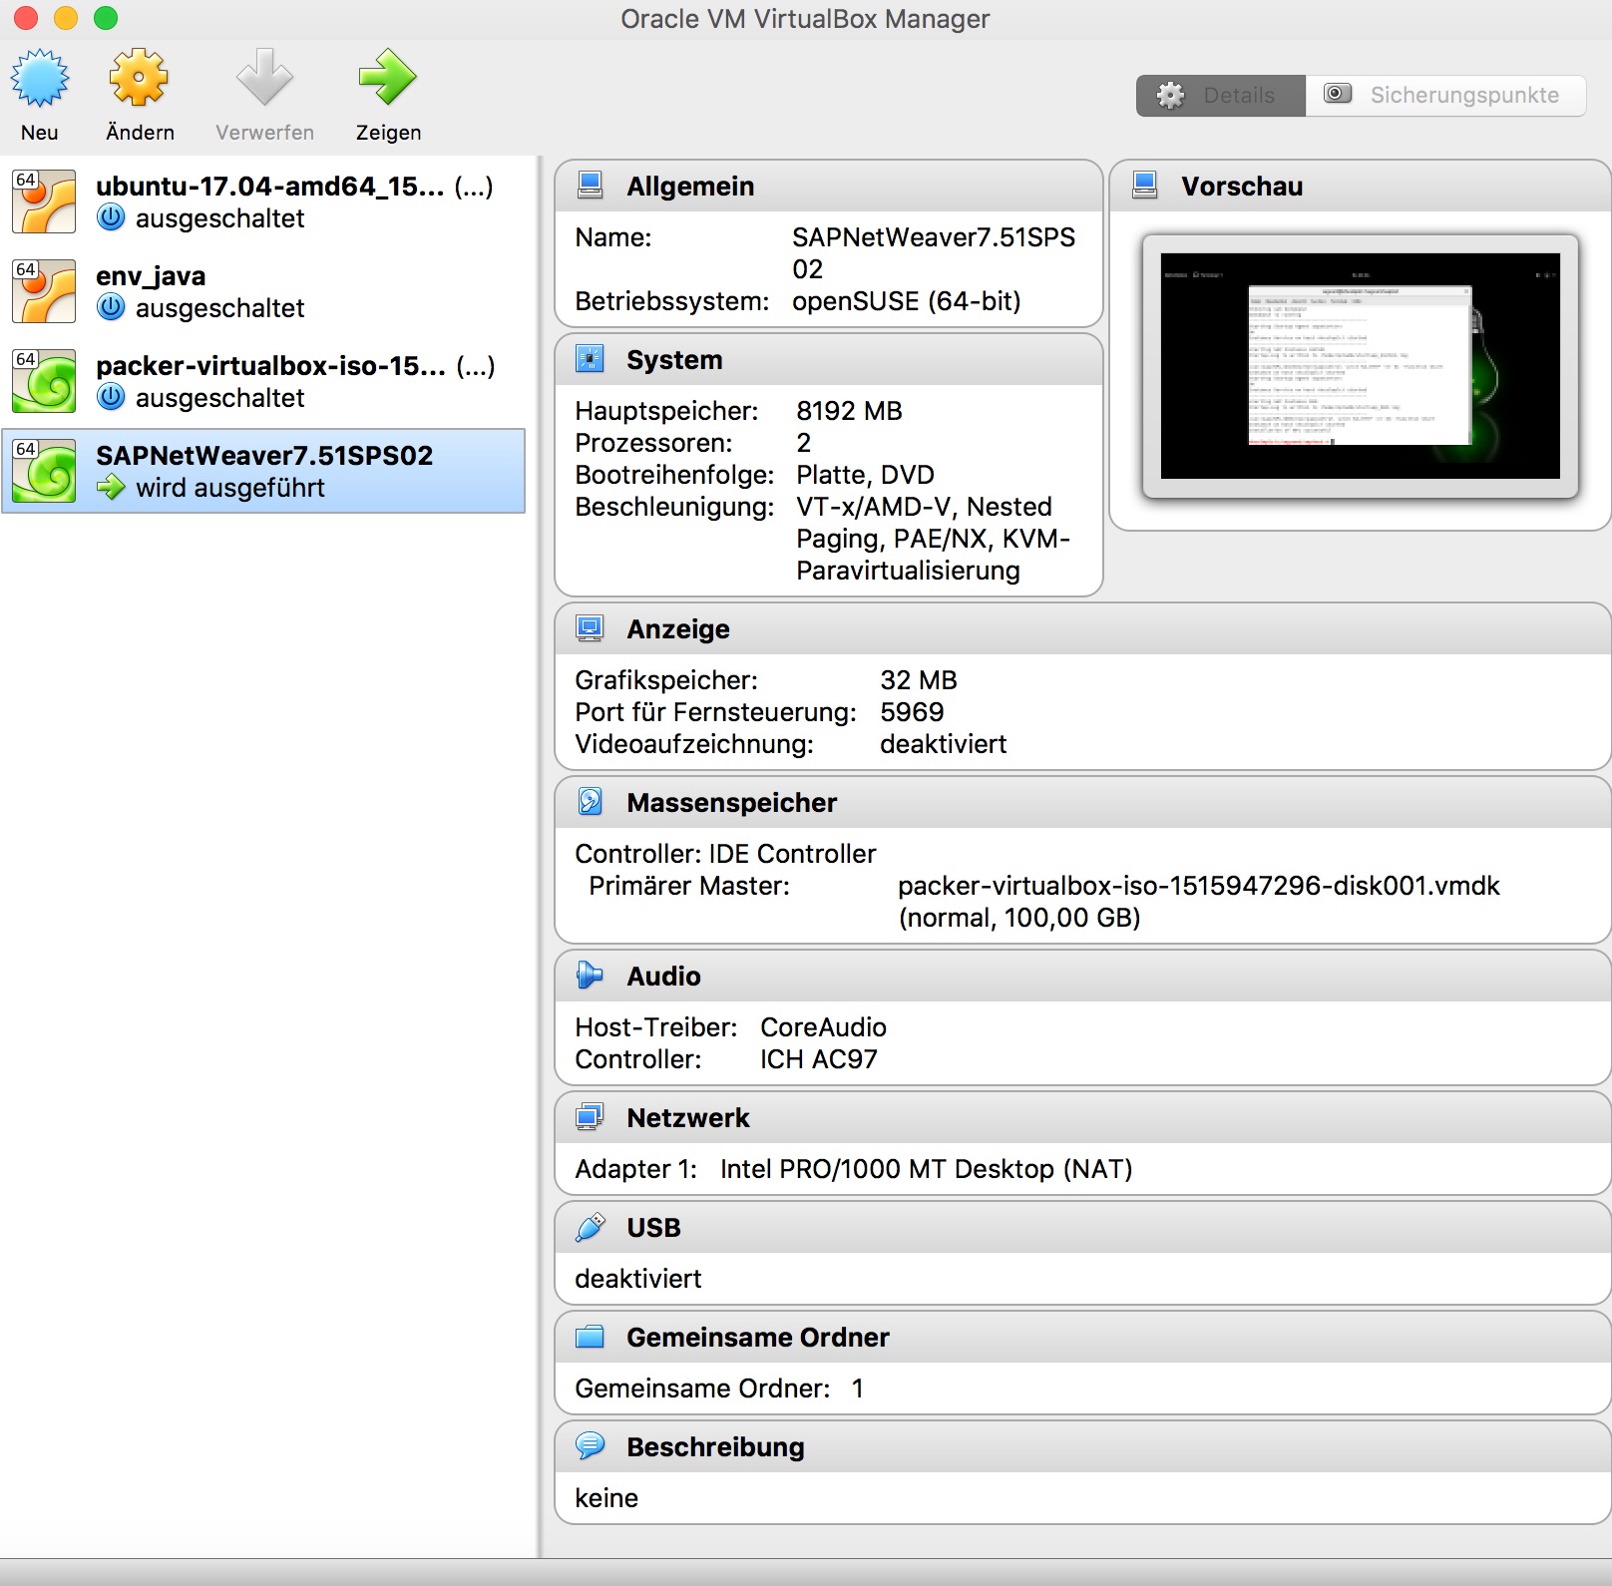Click the Massenspeicher disk icon
Viewport: 1612px width, 1586px height.
[x=591, y=802]
